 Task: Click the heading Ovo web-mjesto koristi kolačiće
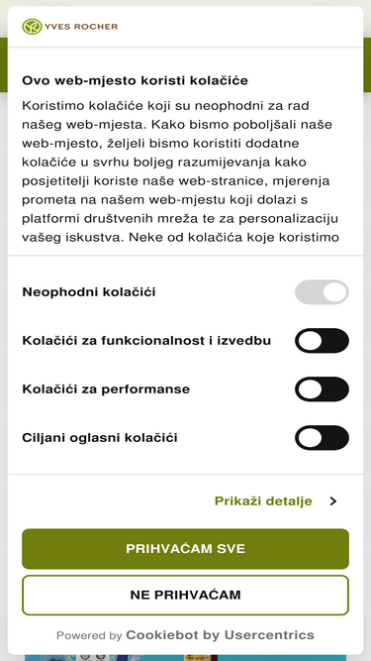point(135,80)
